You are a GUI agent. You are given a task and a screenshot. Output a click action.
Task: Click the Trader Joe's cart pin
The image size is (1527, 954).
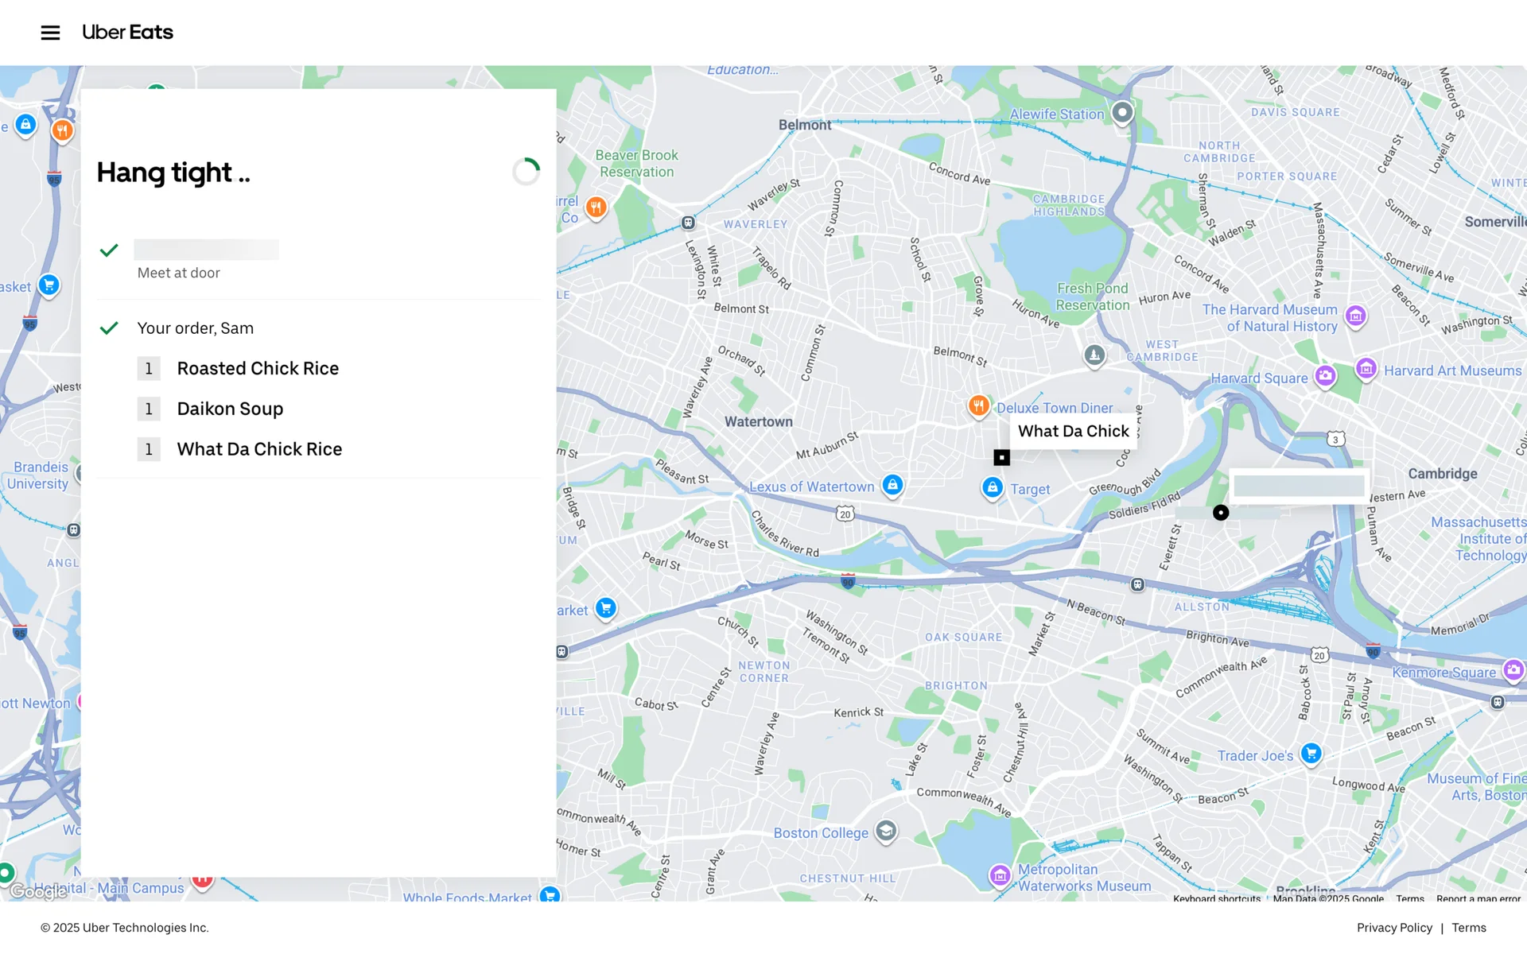pyautogui.click(x=1311, y=753)
